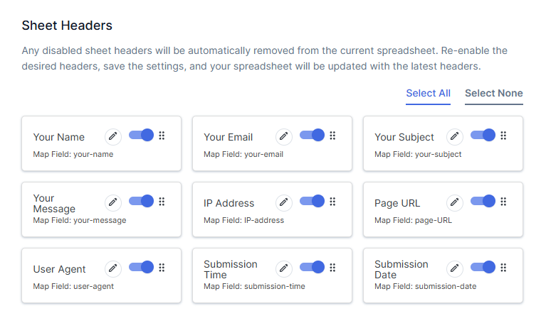Edit the Submission Date header name
Viewport: 546px width, 328px height.
(454, 268)
